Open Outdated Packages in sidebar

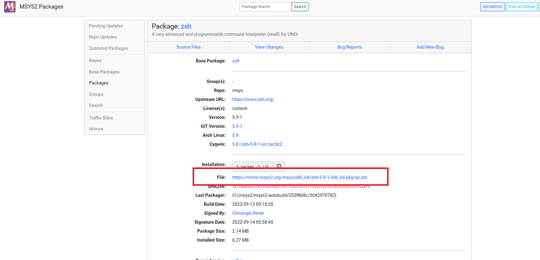tap(108, 48)
